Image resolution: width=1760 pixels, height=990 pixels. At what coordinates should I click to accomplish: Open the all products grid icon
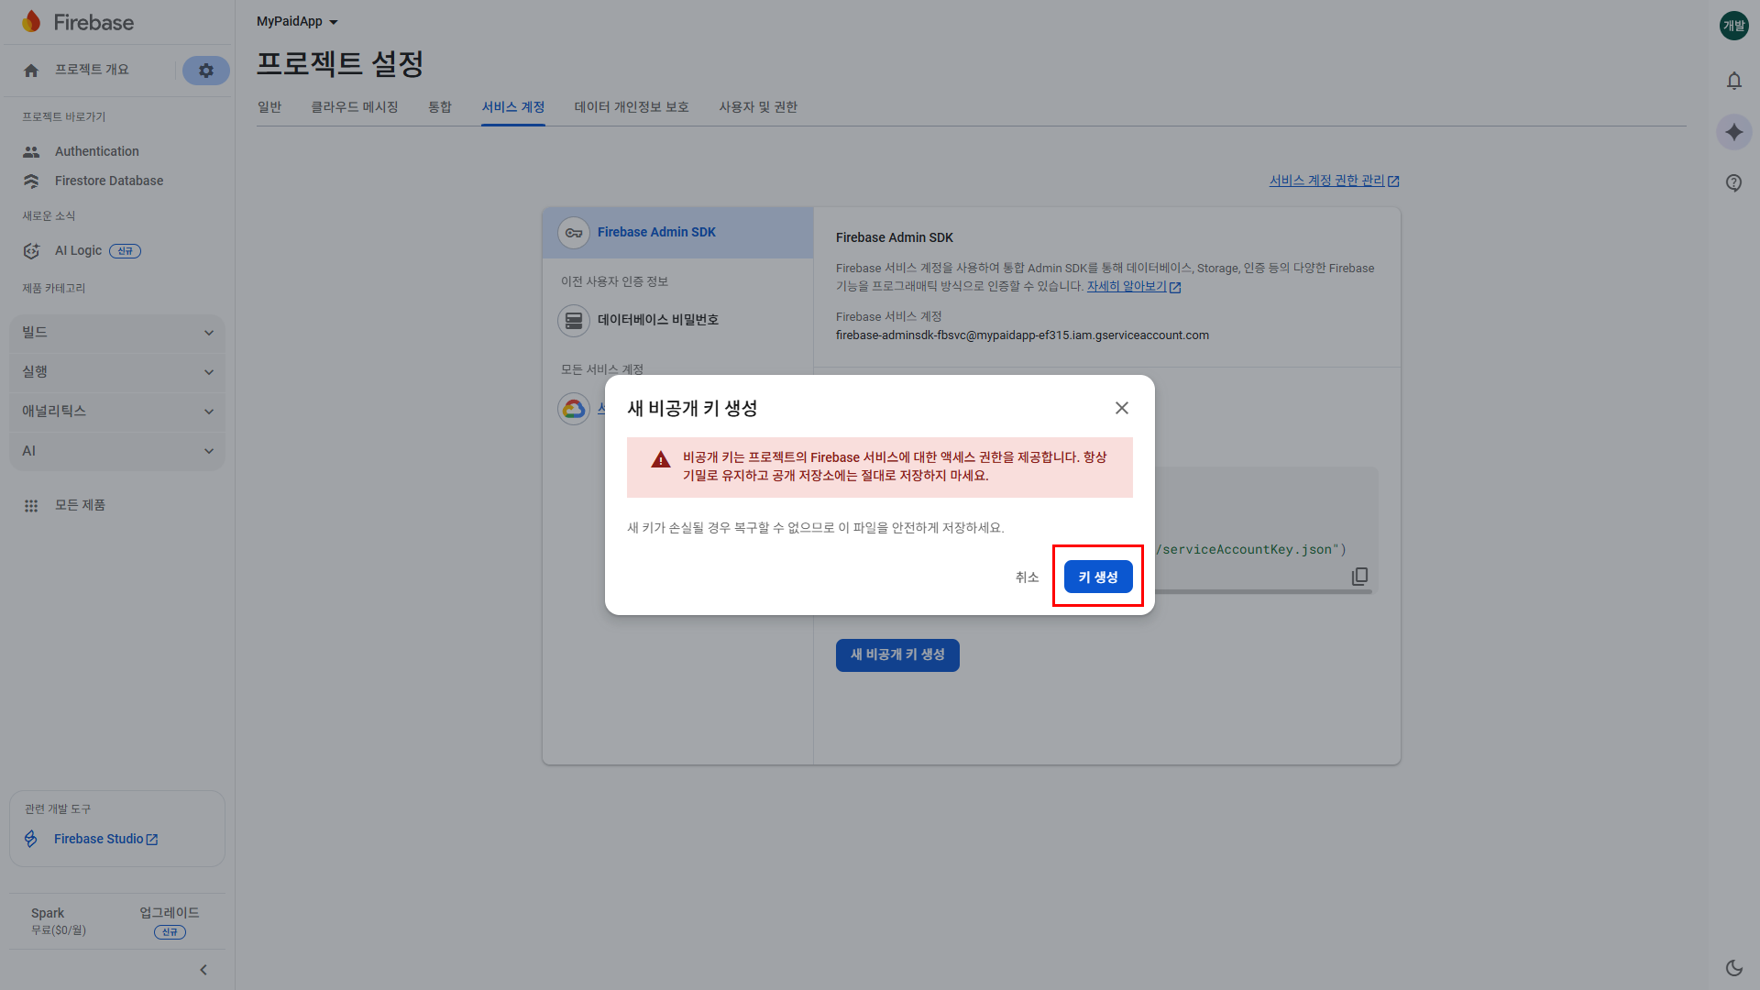31,505
